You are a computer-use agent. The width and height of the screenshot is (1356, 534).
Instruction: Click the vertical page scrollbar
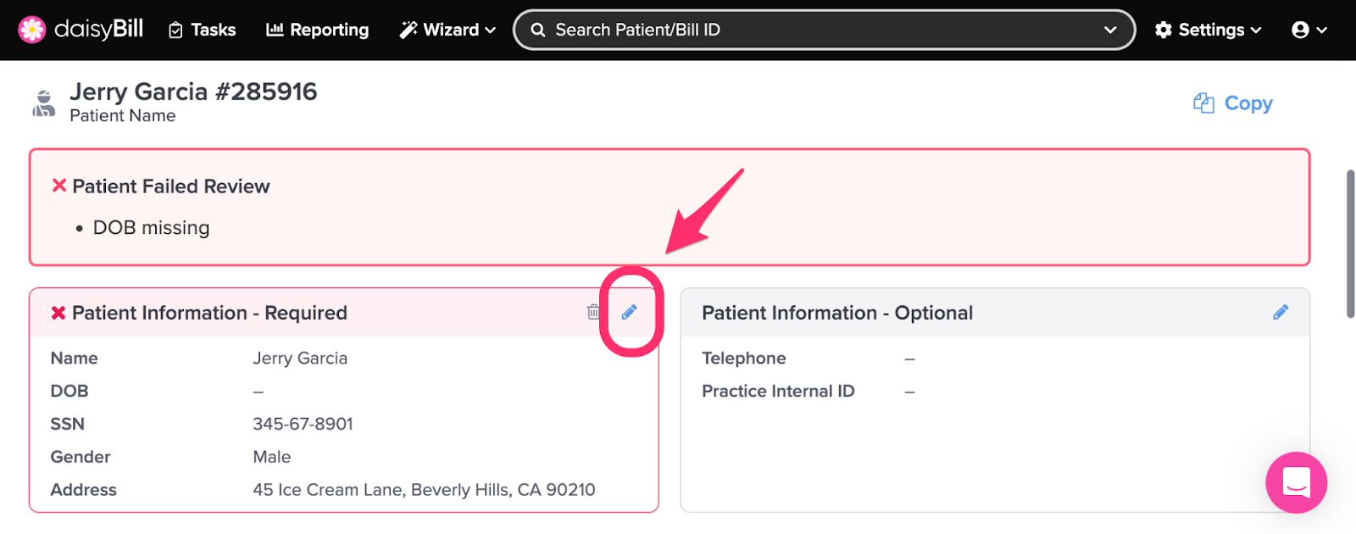tap(1350, 244)
